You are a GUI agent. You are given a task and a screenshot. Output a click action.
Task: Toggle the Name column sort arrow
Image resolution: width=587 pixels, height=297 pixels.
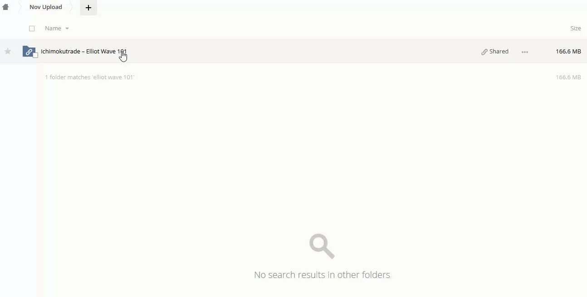67,29
